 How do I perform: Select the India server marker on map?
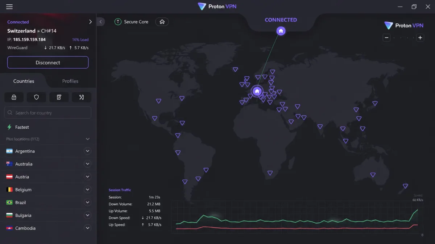[320, 127]
